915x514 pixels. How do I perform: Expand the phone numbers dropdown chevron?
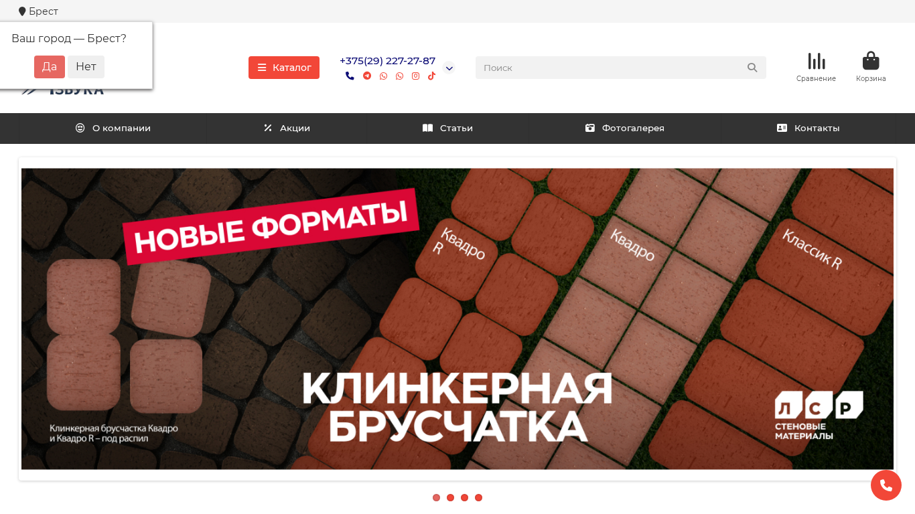point(449,68)
